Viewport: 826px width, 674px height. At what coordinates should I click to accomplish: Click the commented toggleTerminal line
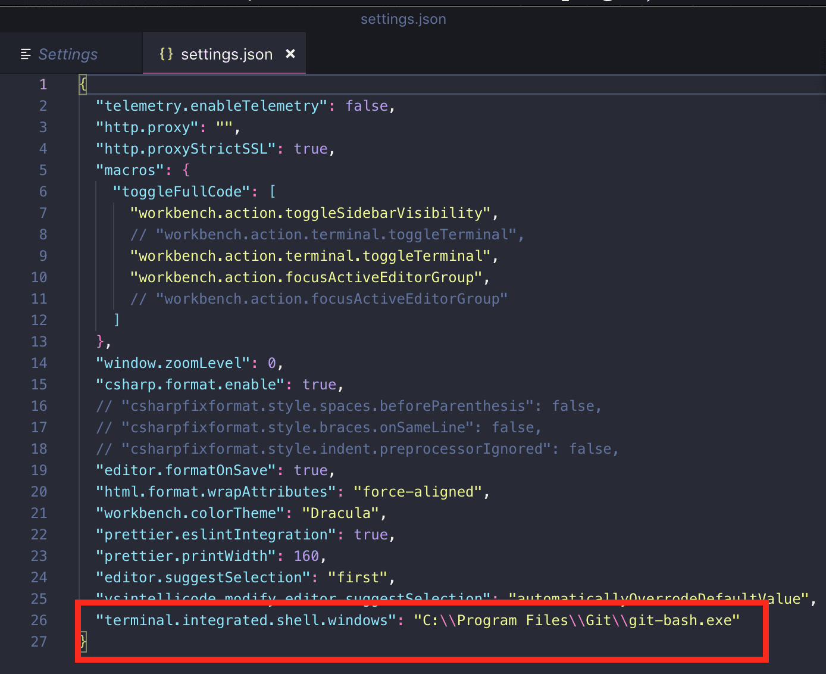(x=327, y=234)
